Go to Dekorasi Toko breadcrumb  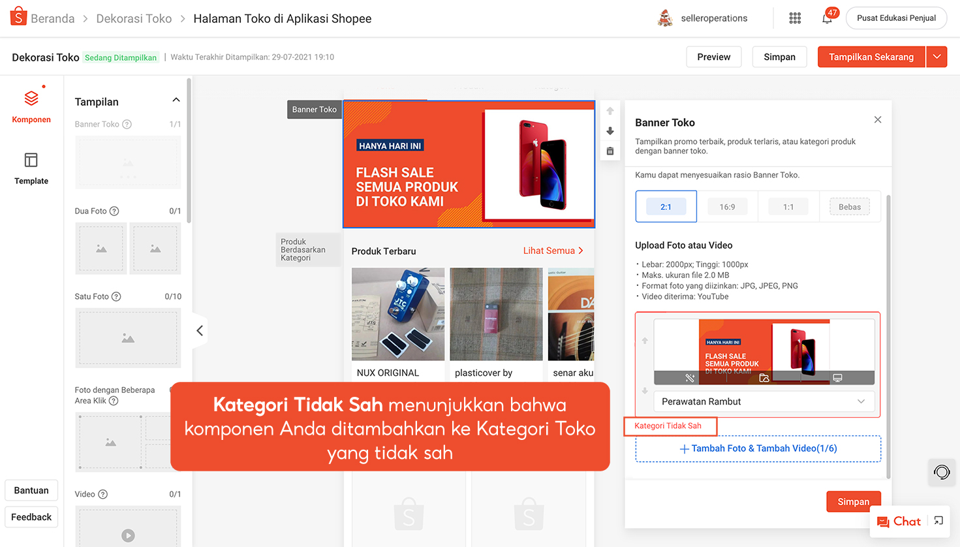pos(134,19)
